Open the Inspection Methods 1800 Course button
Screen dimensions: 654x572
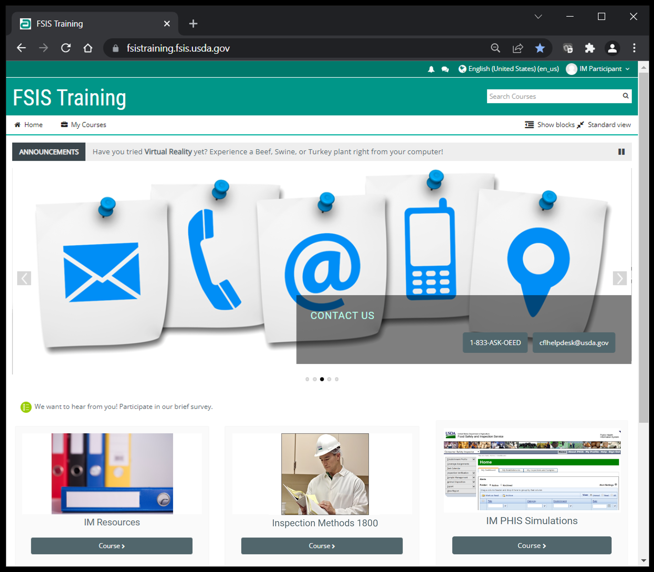point(321,546)
